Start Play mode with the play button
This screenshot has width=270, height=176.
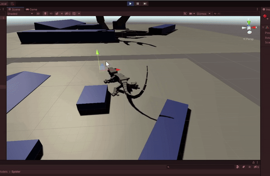pyautogui.click(x=130, y=4)
